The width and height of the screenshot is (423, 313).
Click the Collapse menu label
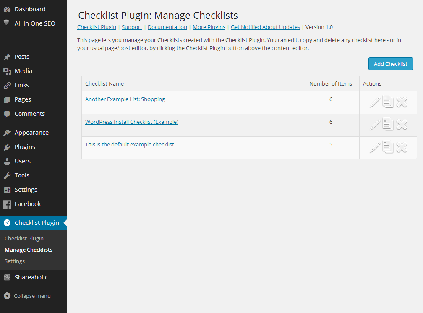click(32, 296)
